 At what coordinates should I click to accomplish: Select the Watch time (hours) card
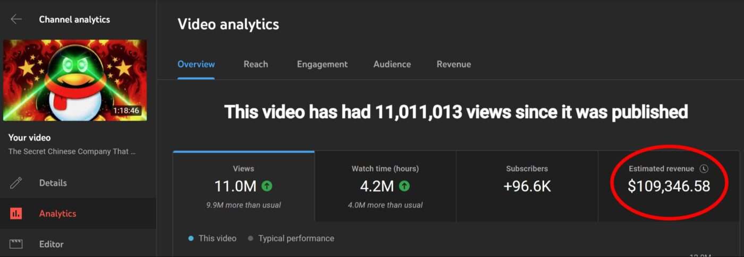coord(385,187)
